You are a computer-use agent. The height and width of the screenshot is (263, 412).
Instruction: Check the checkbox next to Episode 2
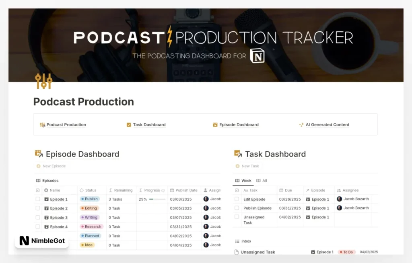[37, 208]
